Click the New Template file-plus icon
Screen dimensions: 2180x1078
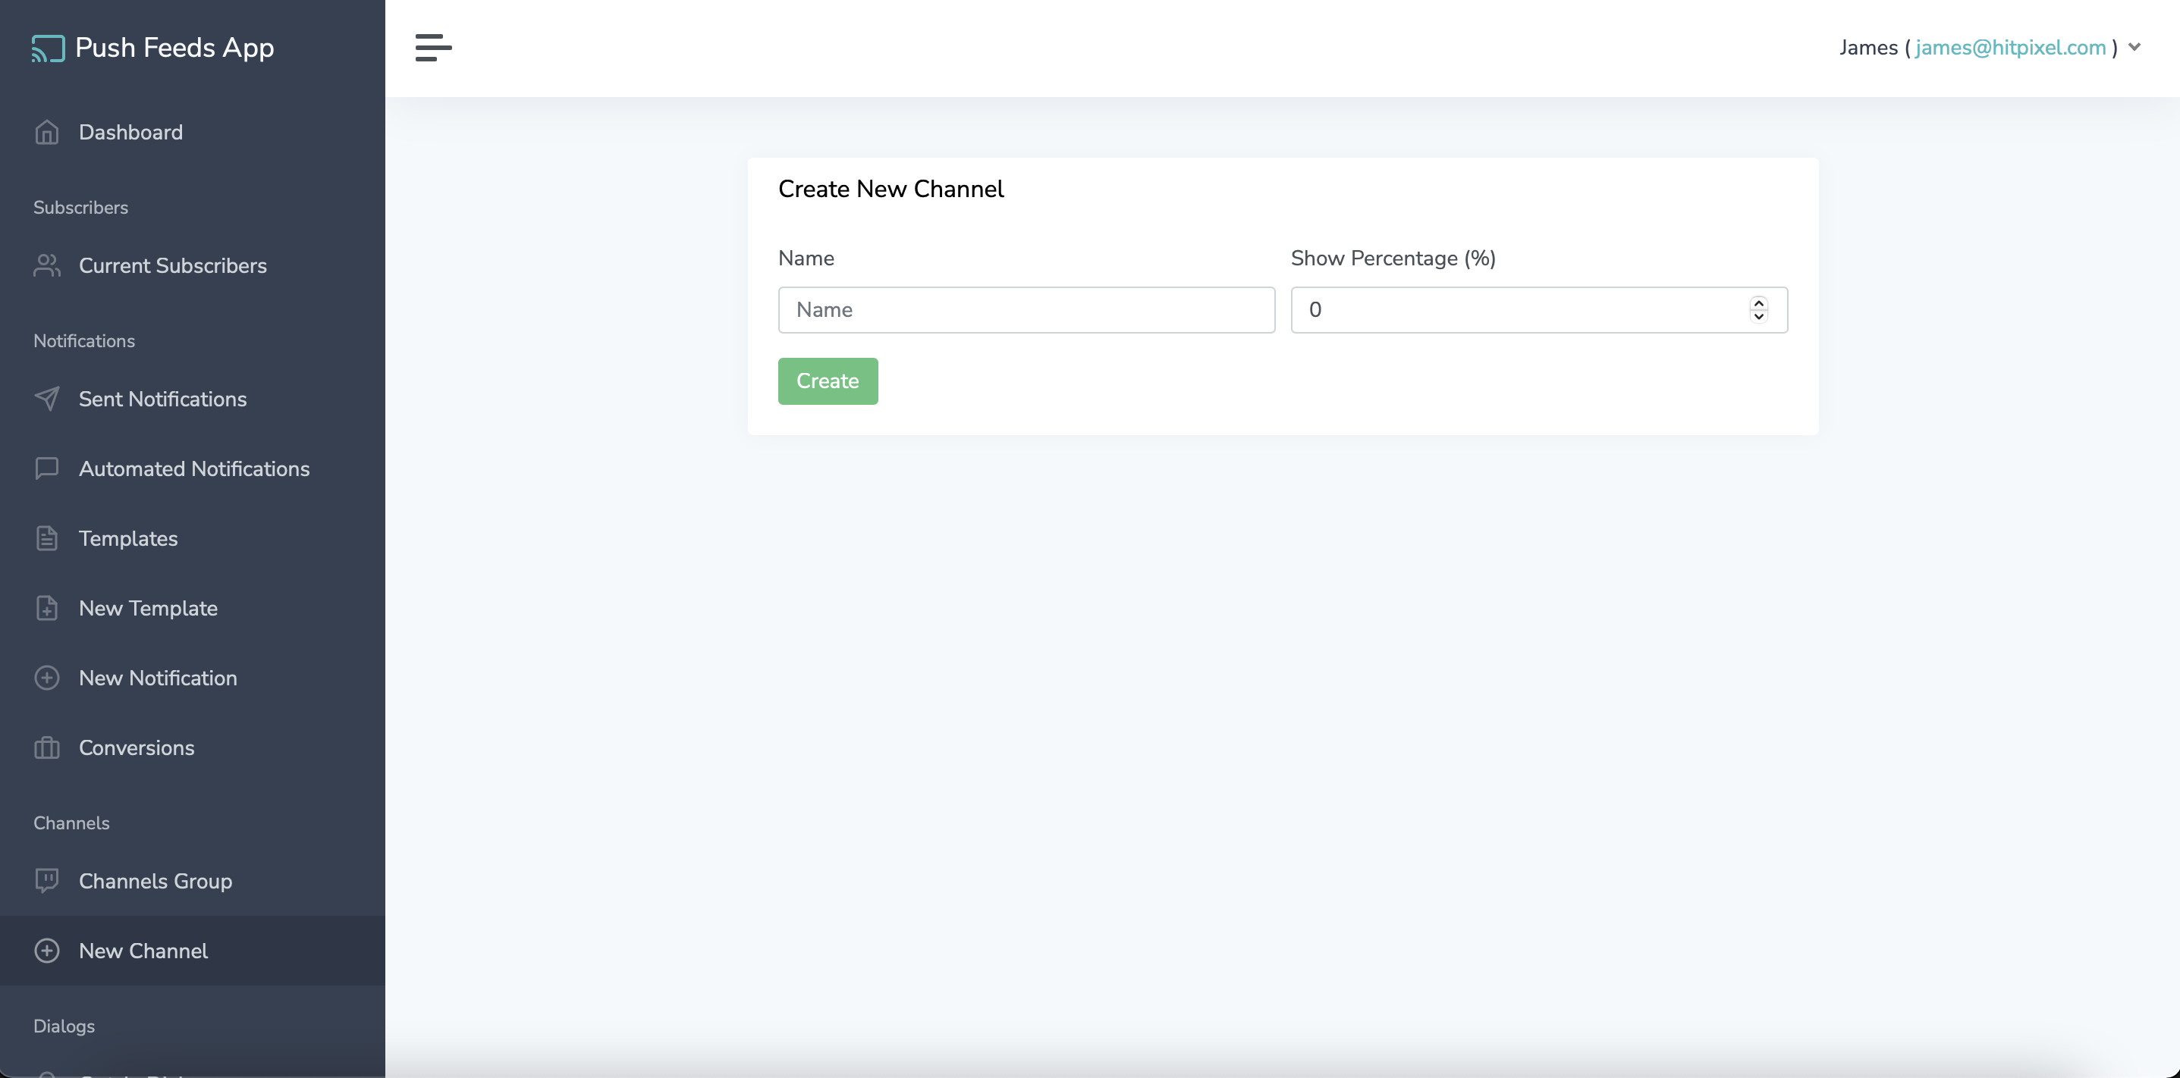[46, 608]
